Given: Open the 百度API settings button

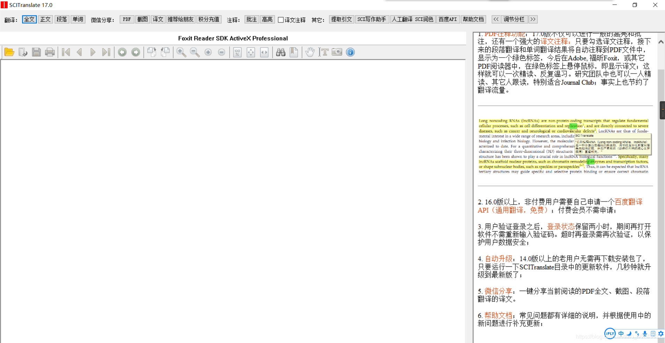Looking at the screenshot, I should [447, 19].
